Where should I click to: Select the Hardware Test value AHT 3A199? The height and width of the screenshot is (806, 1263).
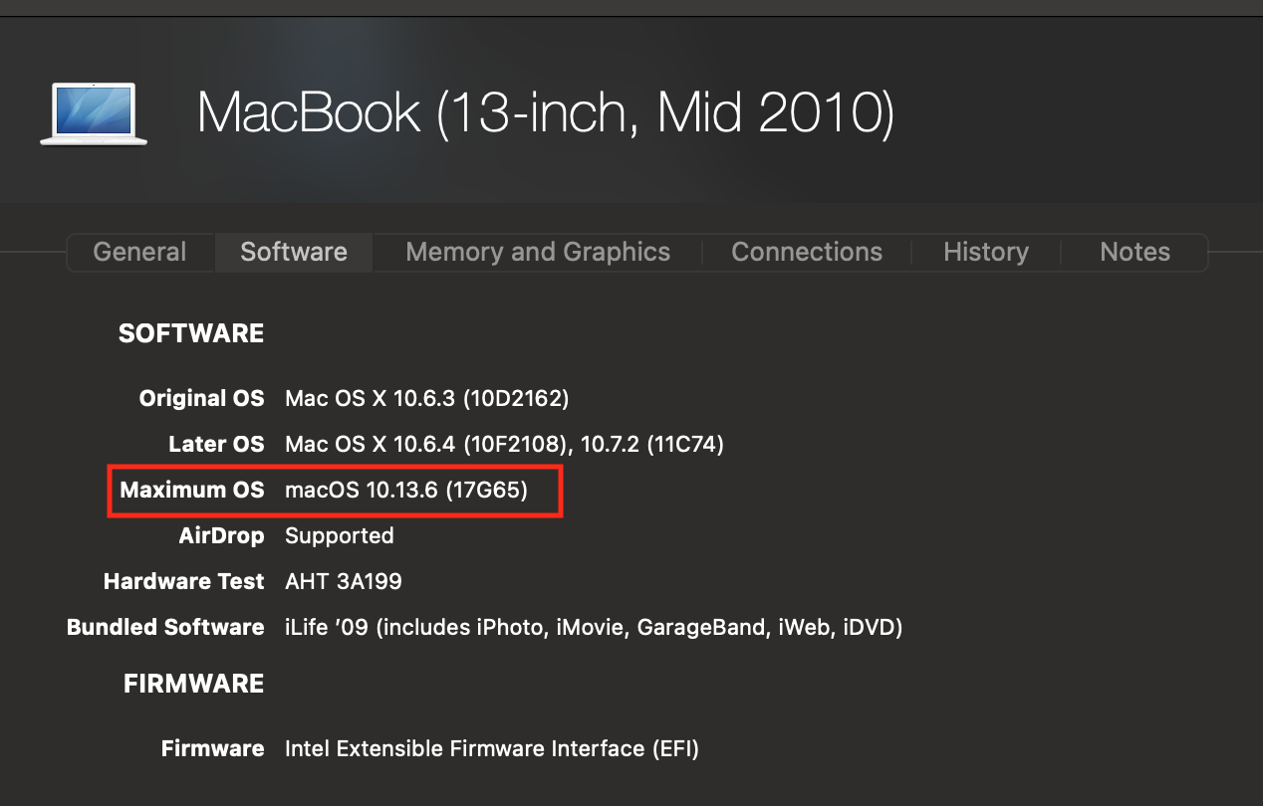click(344, 581)
